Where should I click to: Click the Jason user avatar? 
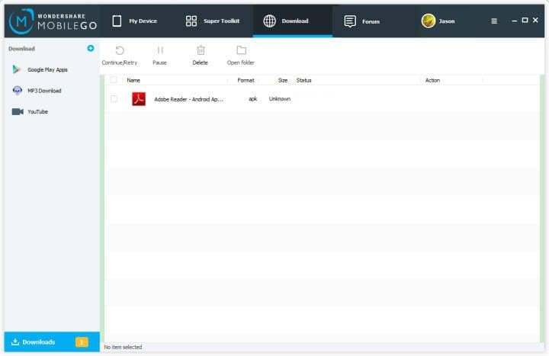point(429,21)
